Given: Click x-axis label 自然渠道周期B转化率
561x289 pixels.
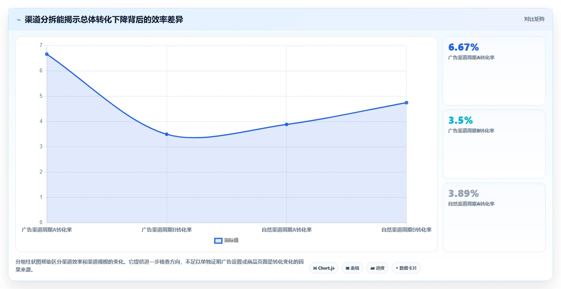Looking at the screenshot, I should click(407, 230).
